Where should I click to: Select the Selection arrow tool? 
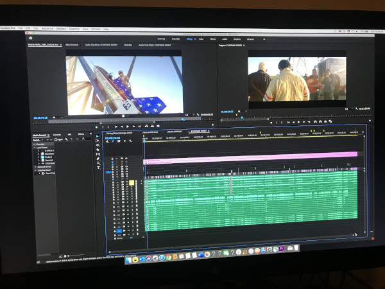pos(98,137)
